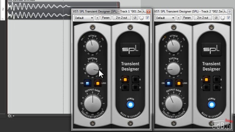Click the wet/dry mix knob in Track 1 window
Screen dimensions: 235x132
point(141,18)
